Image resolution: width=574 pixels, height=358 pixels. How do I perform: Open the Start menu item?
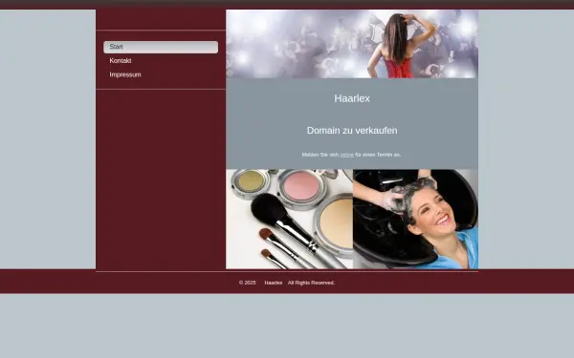tap(161, 47)
